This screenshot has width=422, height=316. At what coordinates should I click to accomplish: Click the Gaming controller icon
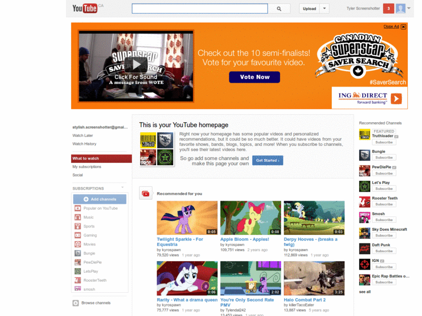click(78, 235)
